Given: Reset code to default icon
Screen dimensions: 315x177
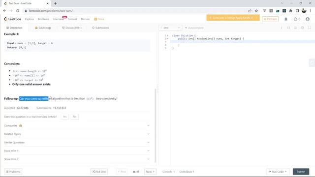Looking at the screenshot, I should (295, 28).
